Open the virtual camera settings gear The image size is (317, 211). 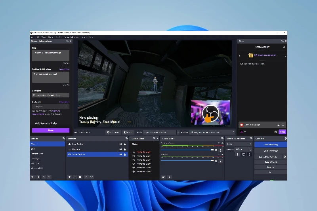(x=285, y=157)
